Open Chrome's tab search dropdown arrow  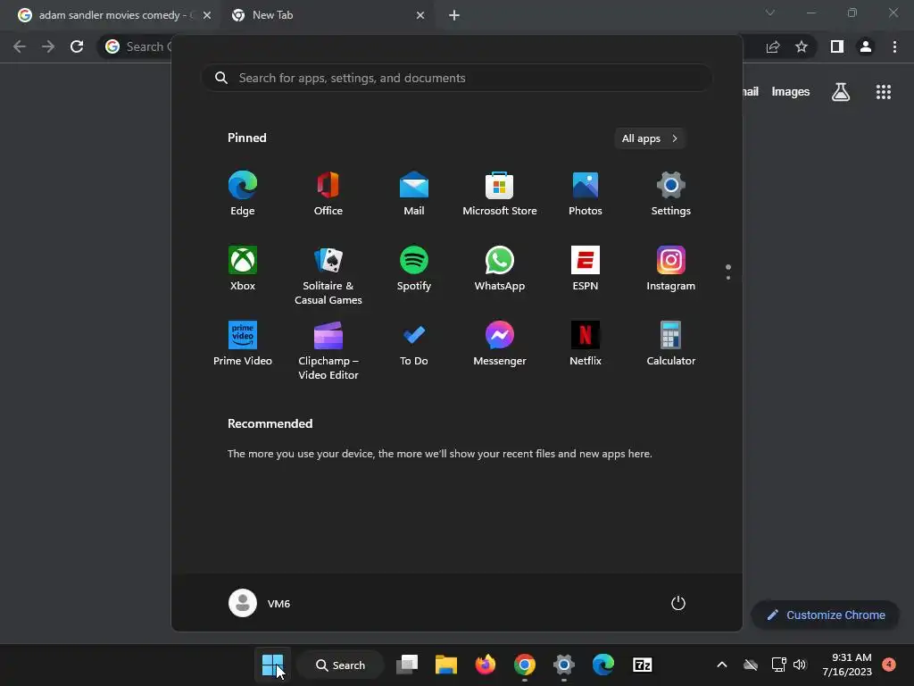point(770,13)
